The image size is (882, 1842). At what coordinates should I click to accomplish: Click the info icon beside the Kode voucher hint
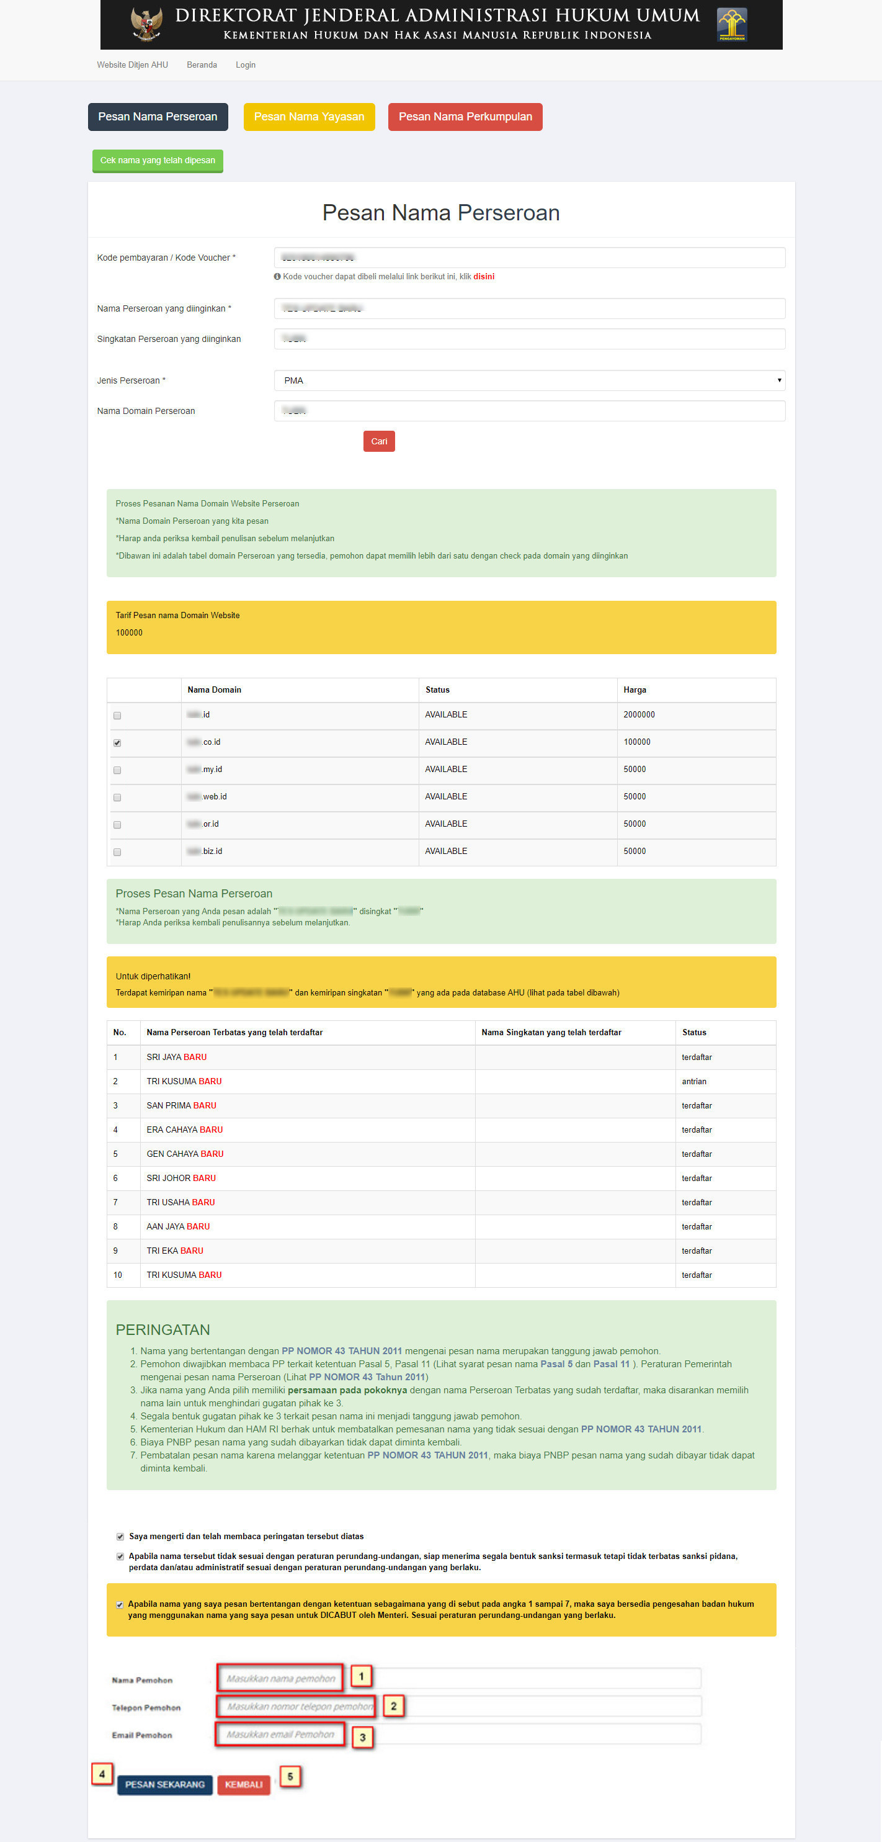point(277,277)
